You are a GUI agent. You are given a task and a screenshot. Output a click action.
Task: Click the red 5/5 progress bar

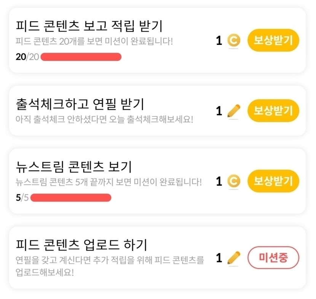point(70,198)
